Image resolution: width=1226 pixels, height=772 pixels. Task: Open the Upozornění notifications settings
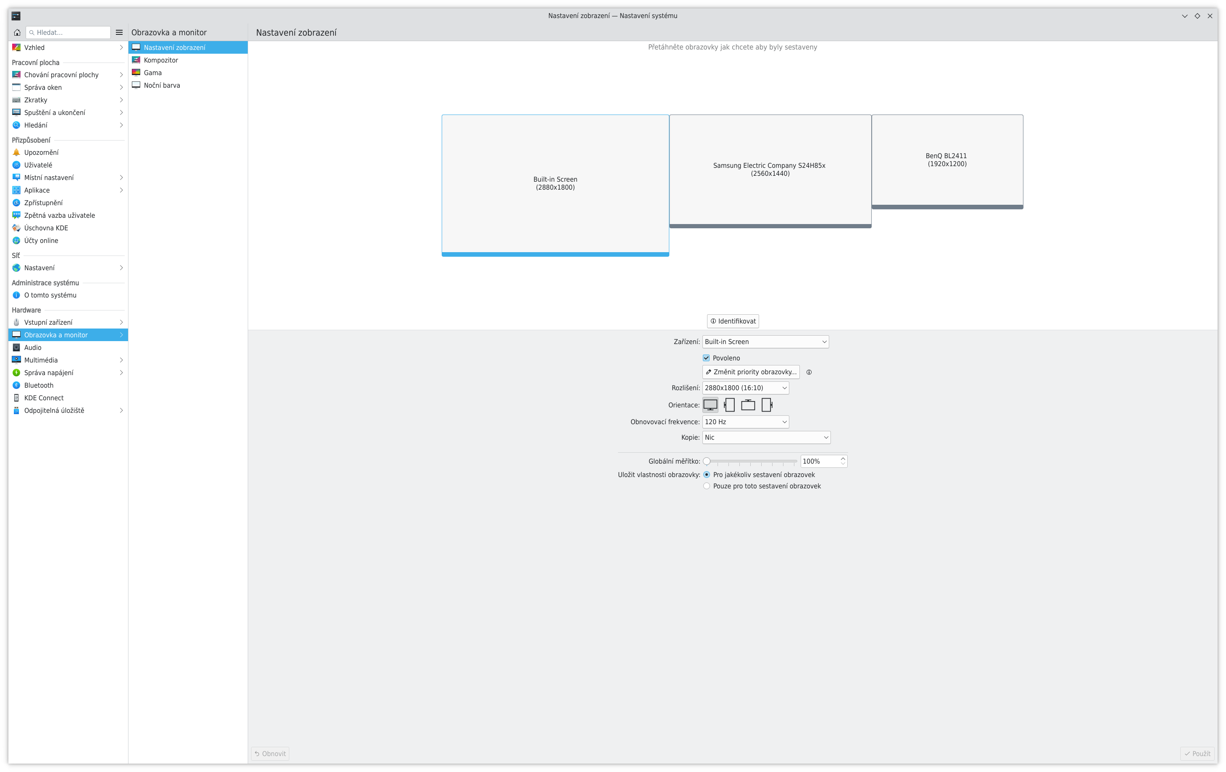tap(41, 152)
